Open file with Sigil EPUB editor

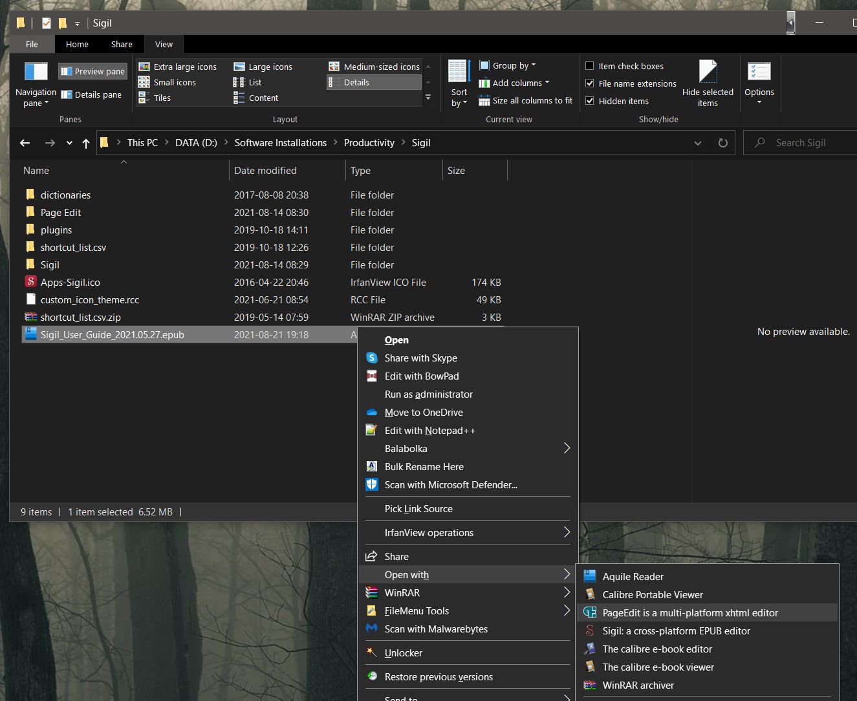pyautogui.click(x=676, y=631)
